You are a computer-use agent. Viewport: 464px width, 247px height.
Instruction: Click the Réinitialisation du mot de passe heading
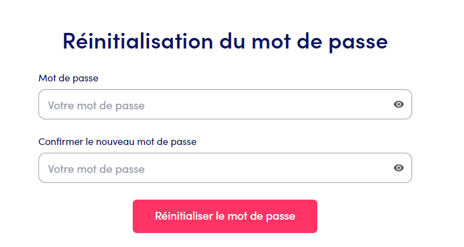coord(225,42)
